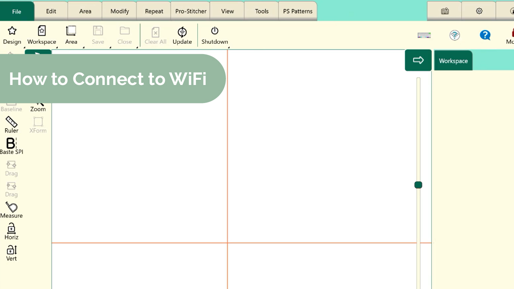Switch to the Pro-Stitcher tab
This screenshot has width=514, height=289.
click(191, 11)
